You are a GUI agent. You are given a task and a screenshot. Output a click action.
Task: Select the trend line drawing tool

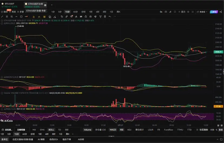click(2, 17)
